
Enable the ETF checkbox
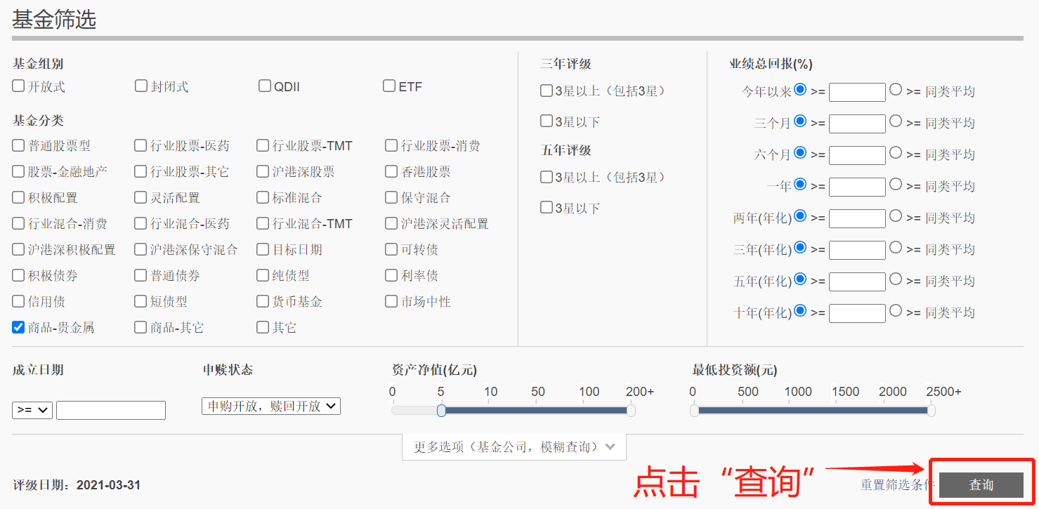[x=389, y=86]
